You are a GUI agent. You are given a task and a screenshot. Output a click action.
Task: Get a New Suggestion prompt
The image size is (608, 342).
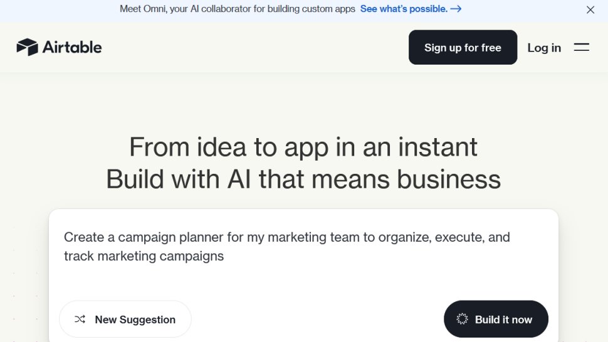[125, 319]
